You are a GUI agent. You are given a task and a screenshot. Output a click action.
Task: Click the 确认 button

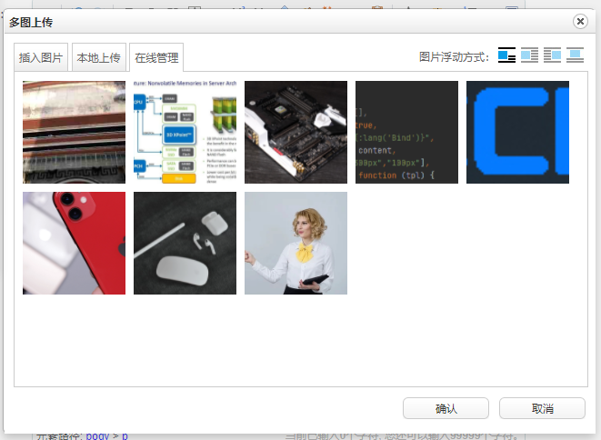pyautogui.click(x=446, y=408)
